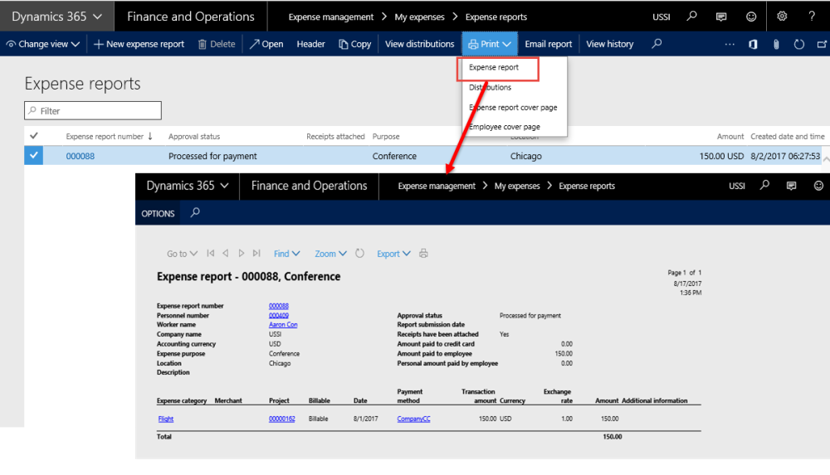Click the attachments paperclip icon
Screen dimensions: 830x475
[x=776, y=45]
